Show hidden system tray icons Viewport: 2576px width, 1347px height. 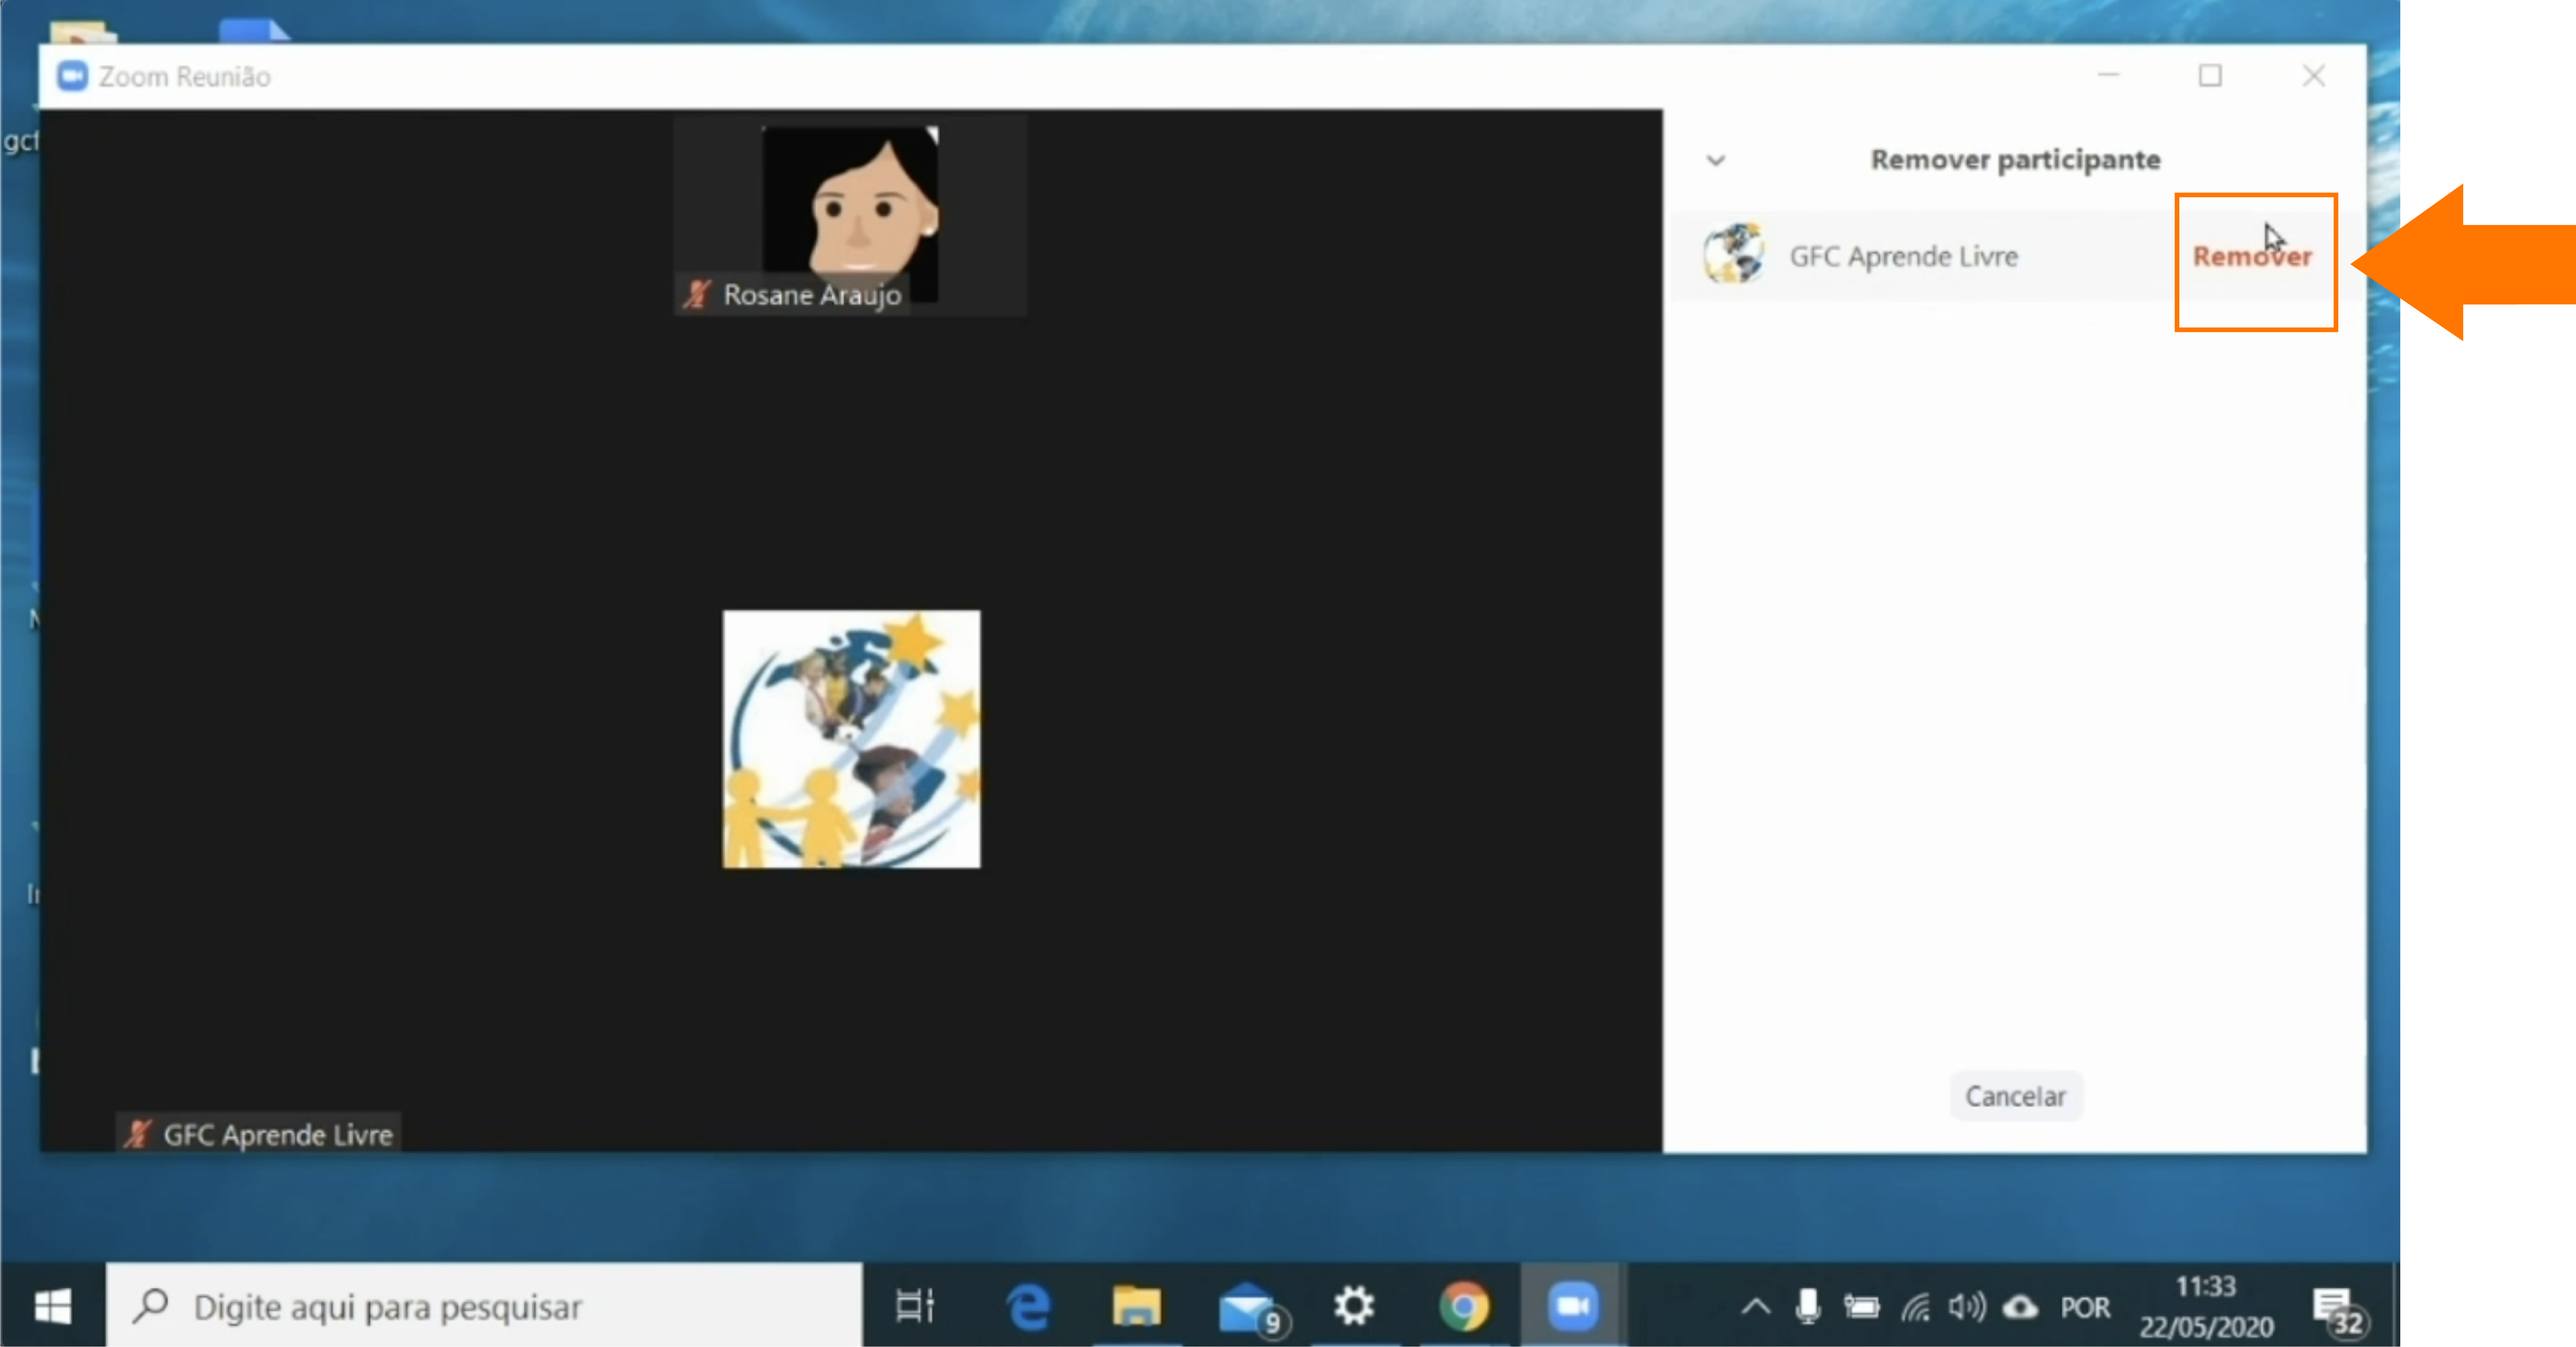pos(1756,1307)
